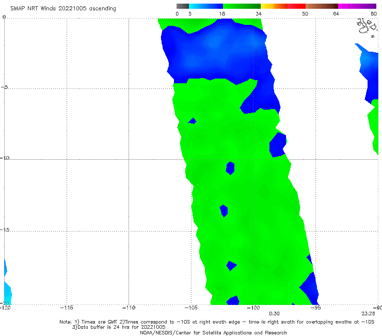Click the small blue patch near -105, -7

coord(193,121)
